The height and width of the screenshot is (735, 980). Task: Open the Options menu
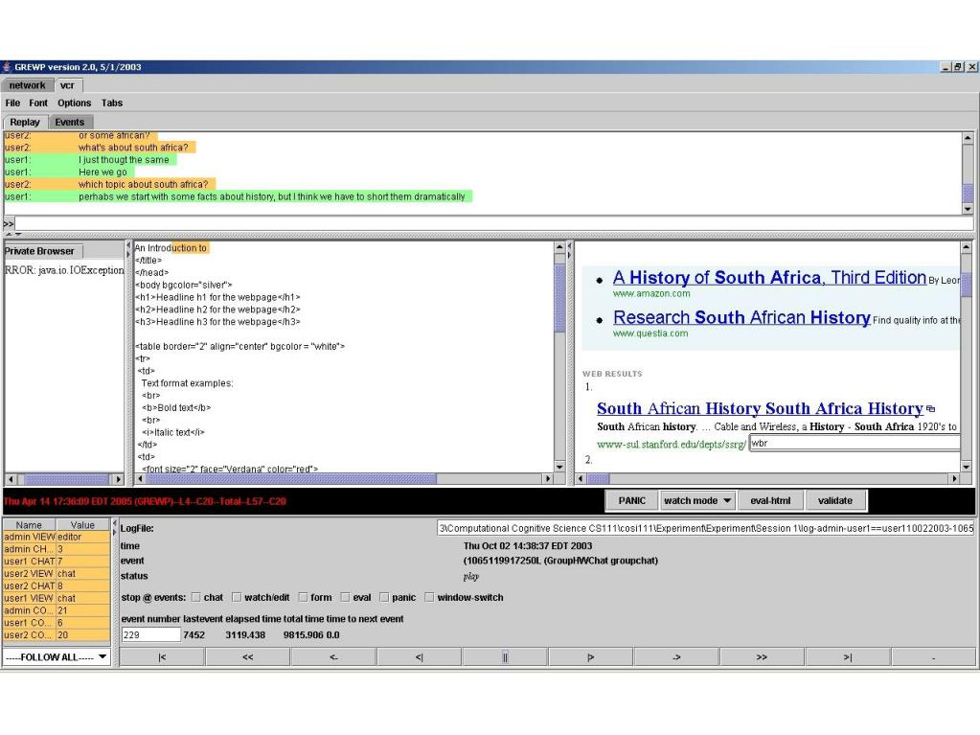(74, 103)
